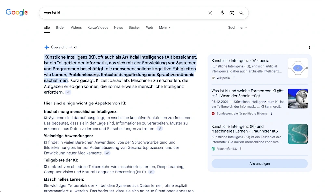Screen dimensions: 325x192
Task: Click the 'Übersicht mit KI' label
Action: coord(64,47)
